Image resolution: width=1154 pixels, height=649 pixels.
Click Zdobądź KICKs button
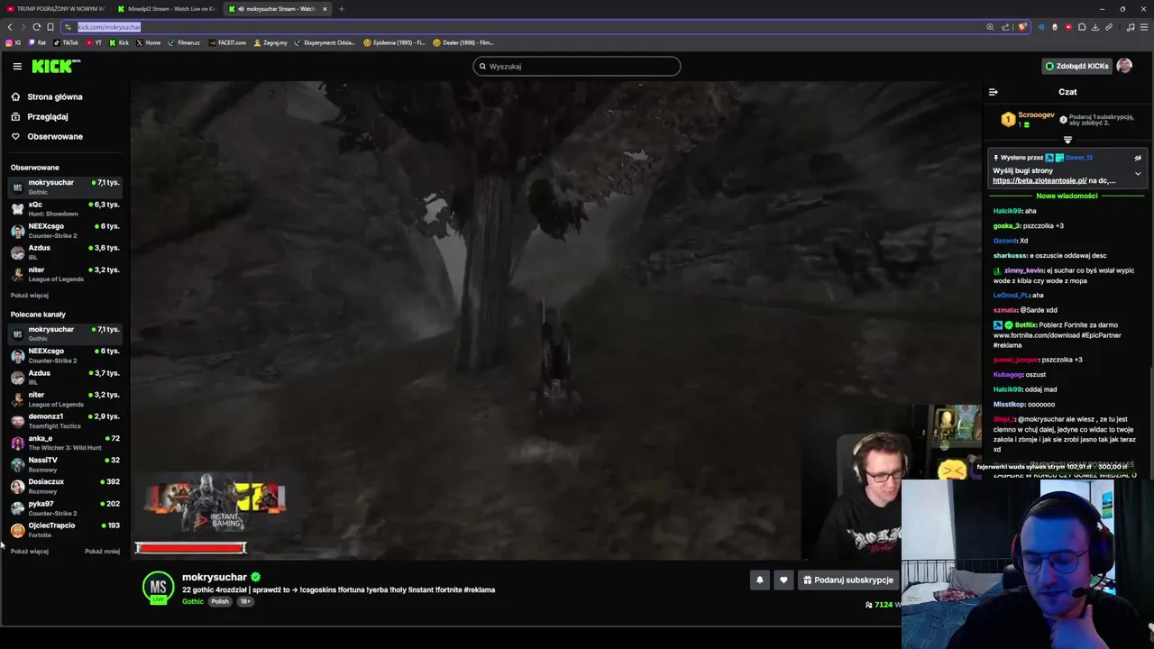click(x=1076, y=66)
